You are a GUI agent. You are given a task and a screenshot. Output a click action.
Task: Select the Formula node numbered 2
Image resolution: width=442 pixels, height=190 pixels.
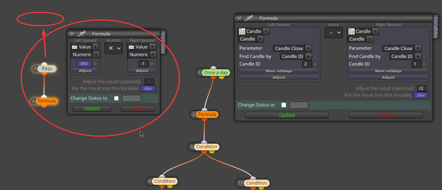[x=207, y=114]
